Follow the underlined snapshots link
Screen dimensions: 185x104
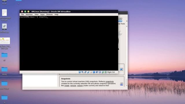click(110, 81)
